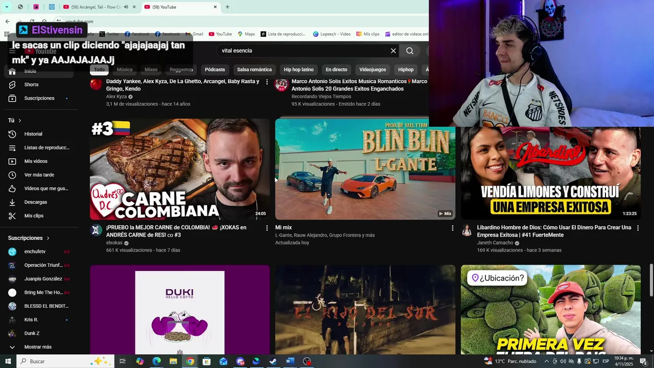The height and width of the screenshot is (368, 654).
Task: Open Recordando Viejos Tiempos channel
Action: [x=321, y=97]
